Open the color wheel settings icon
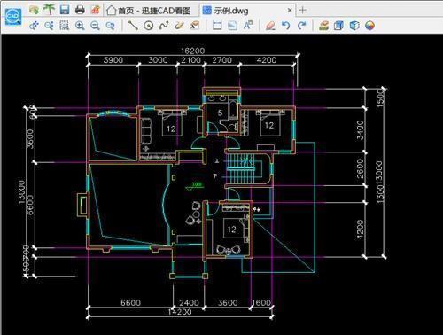This screenshot has height=335, width=443. click(369, 26)
